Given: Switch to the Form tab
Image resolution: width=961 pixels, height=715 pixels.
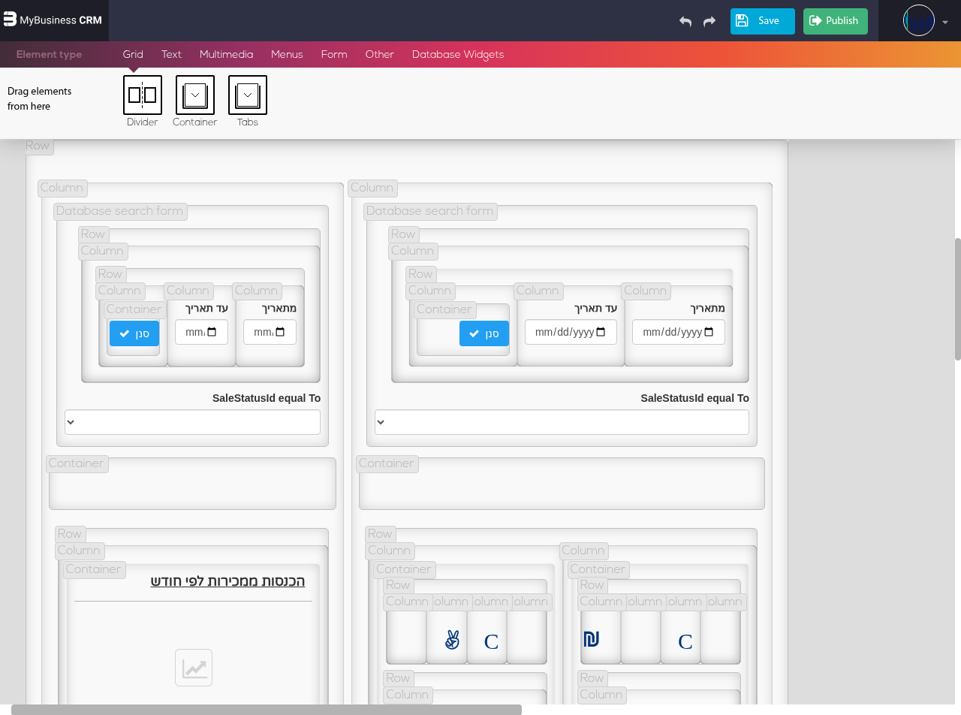Looking at the screenshot, I should point(334,55).
